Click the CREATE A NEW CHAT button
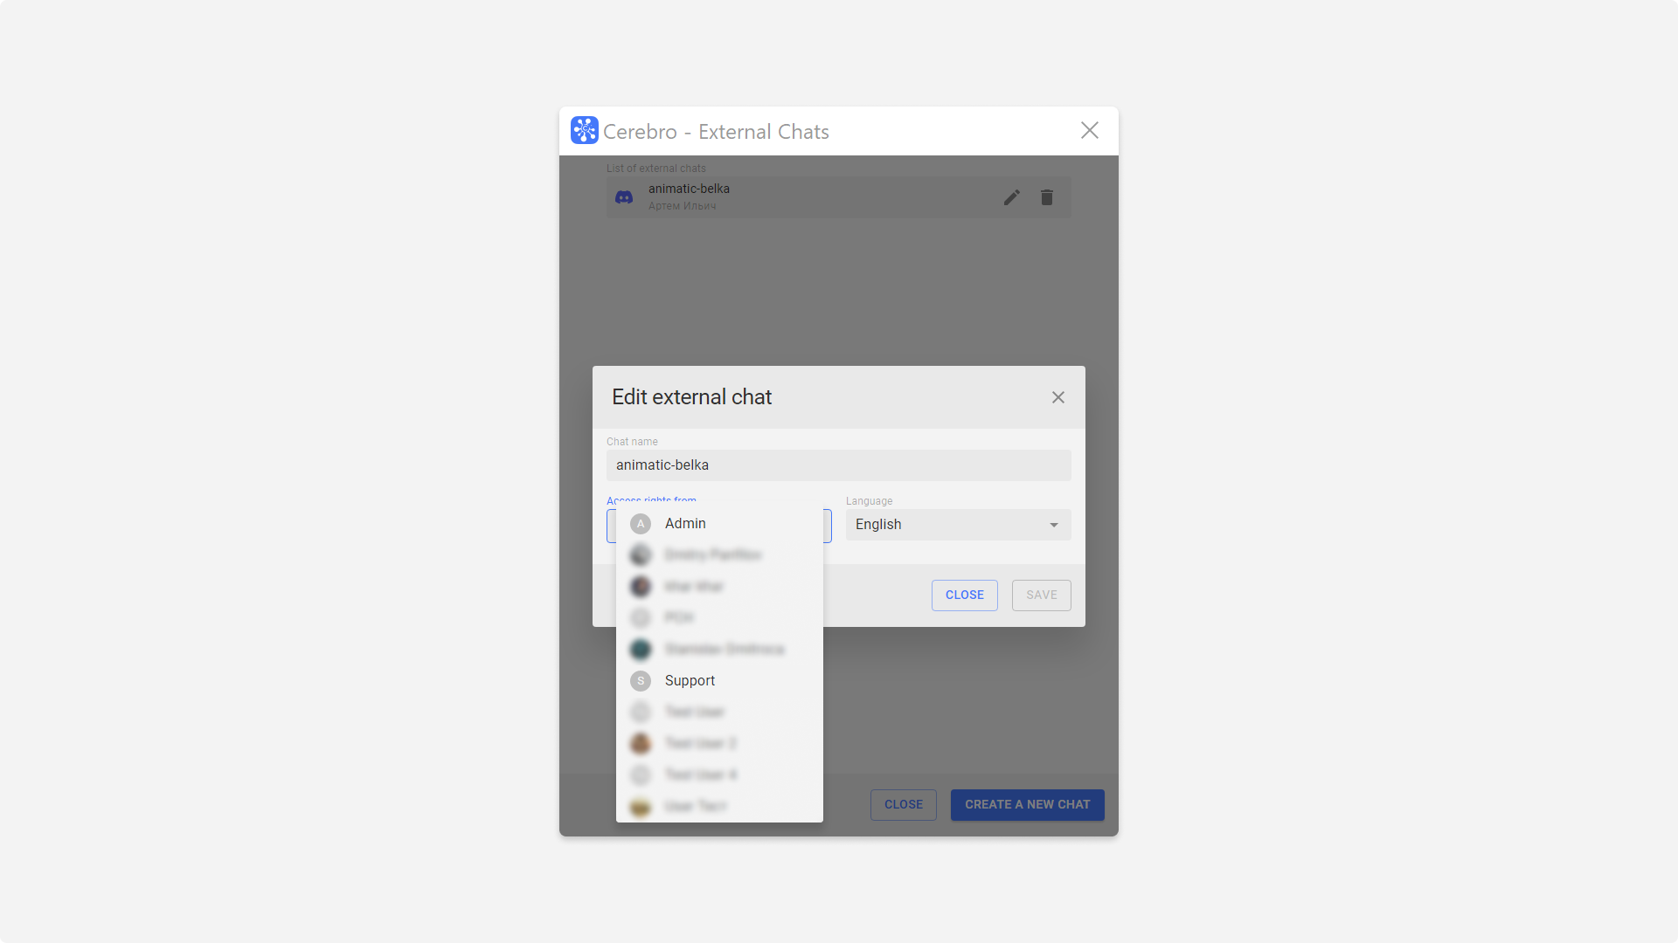The height and width of the screenshot is (943, 1678). point(1027,805)
